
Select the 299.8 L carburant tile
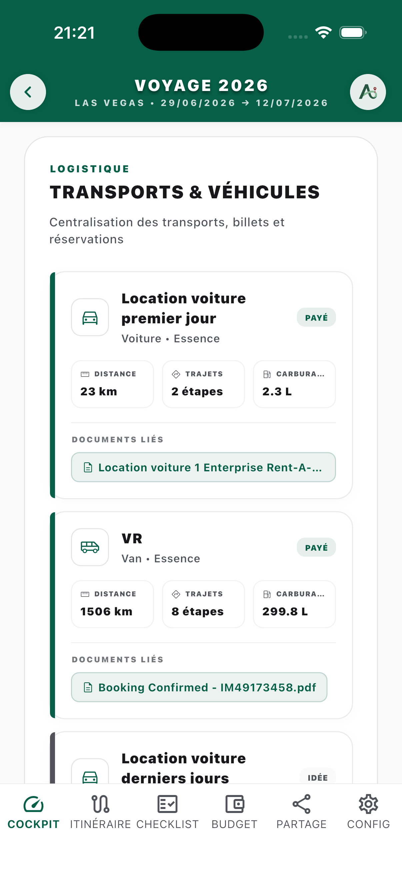pos(294,604)
